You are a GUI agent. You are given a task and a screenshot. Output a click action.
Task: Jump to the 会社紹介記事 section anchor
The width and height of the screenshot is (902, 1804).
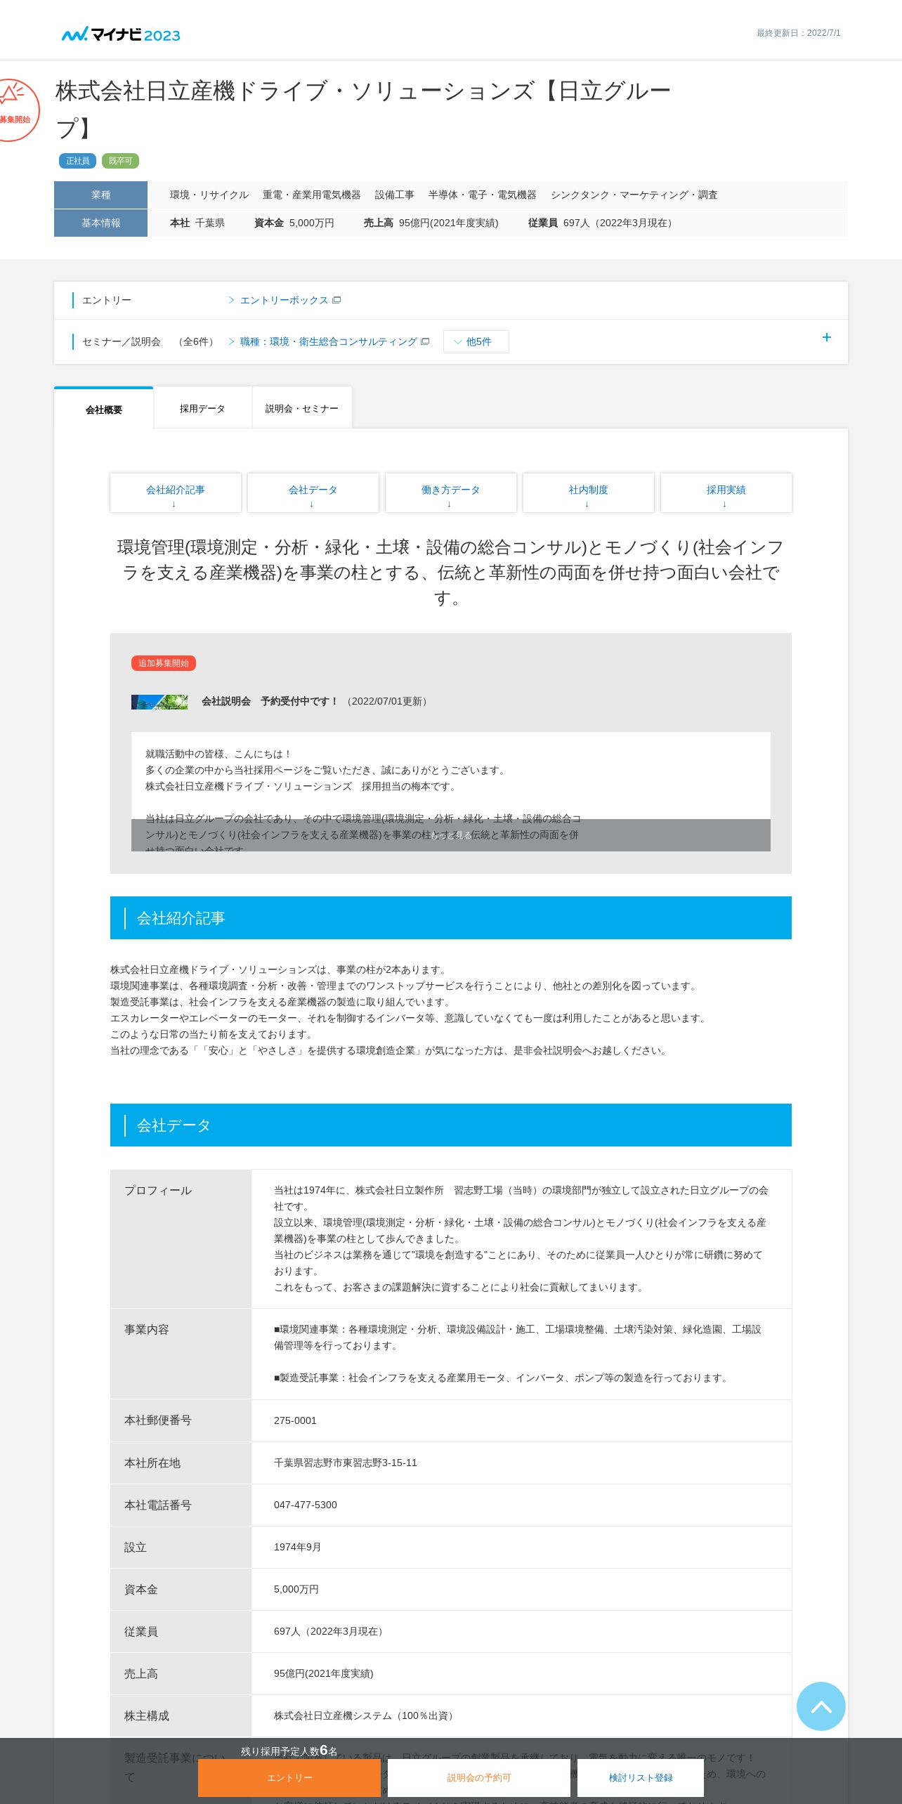point(176,493)
